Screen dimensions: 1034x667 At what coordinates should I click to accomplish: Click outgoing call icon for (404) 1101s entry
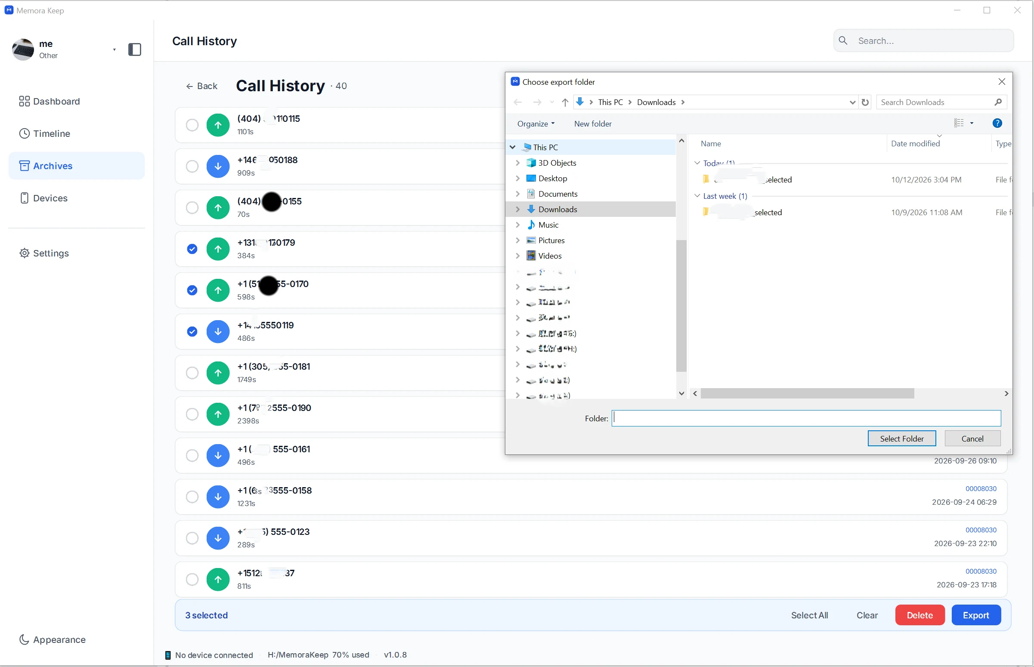click(218, 125)
